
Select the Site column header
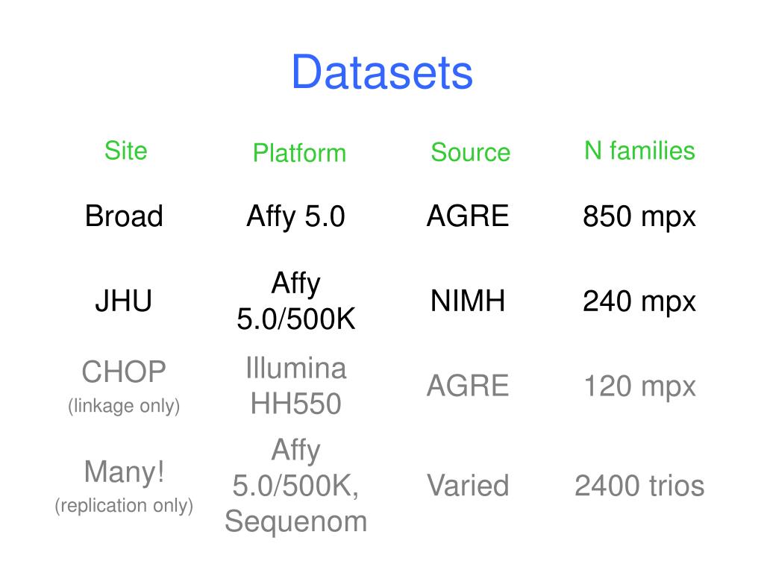[125, 151]
